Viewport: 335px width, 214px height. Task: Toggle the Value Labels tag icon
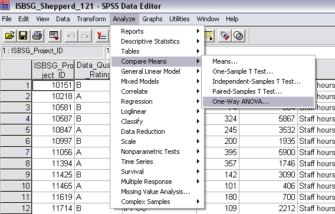pyautogui.click(x=225, y=35)
